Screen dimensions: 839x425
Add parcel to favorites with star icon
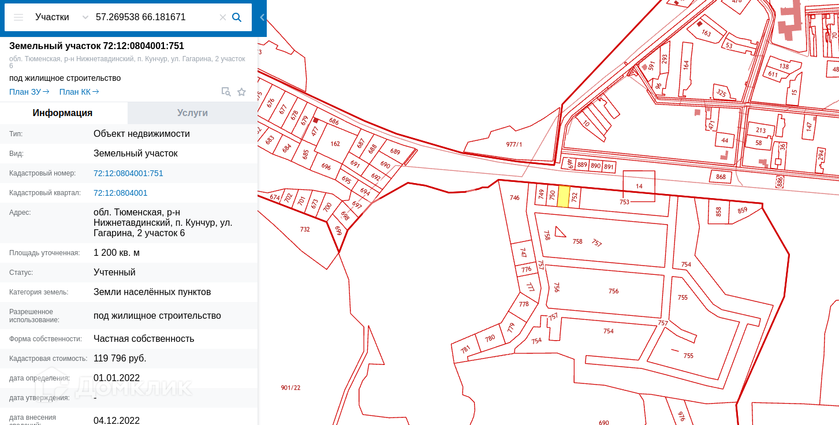tap(241, 92)
